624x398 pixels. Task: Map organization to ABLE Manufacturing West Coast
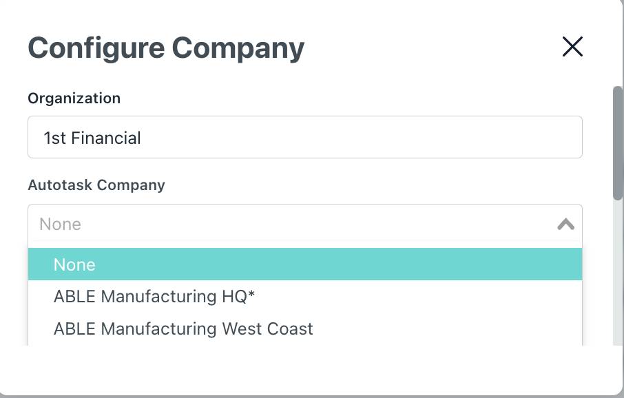tap(183, 328)
